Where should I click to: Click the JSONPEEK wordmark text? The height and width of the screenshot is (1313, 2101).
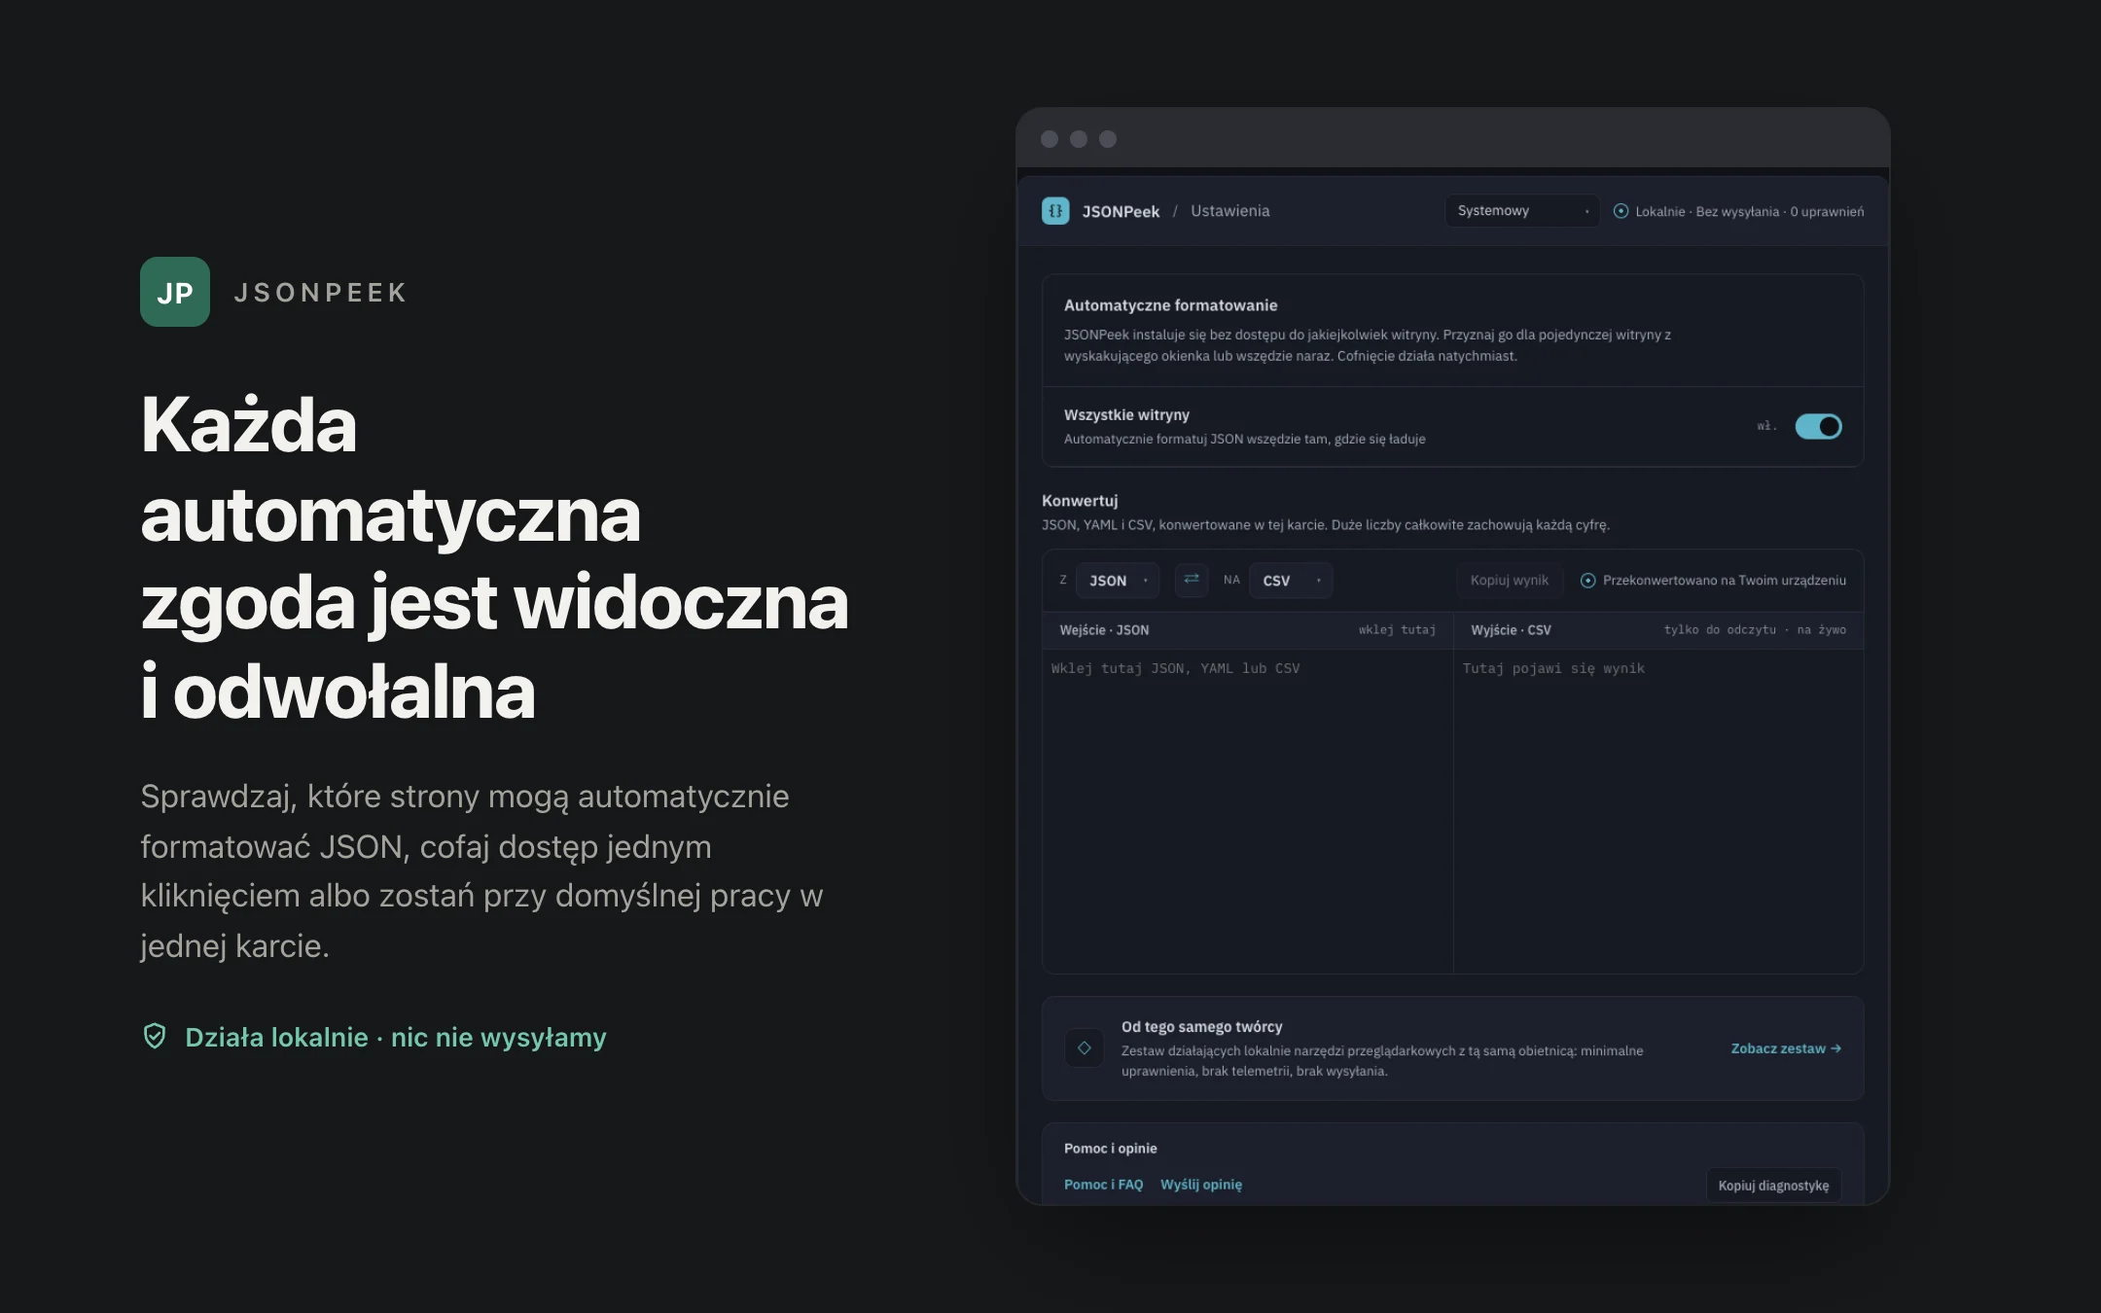point(320,293)
